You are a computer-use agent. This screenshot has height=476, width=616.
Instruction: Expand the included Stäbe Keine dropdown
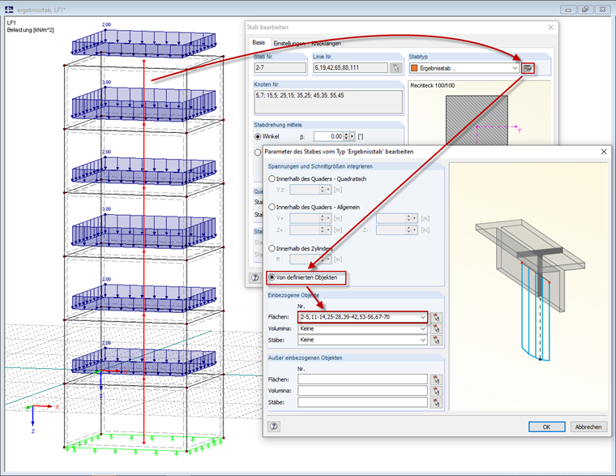click(423, 340)
